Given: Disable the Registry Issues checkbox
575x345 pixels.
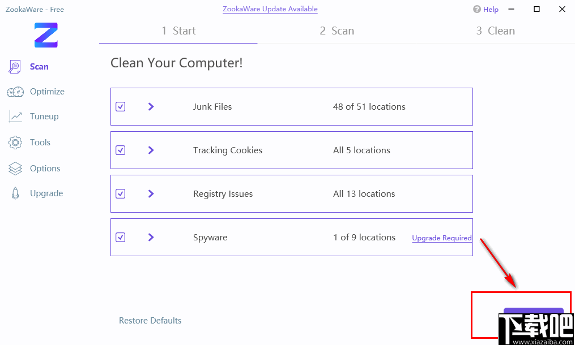Looking at the screenshot, I should tap(120, 193).
